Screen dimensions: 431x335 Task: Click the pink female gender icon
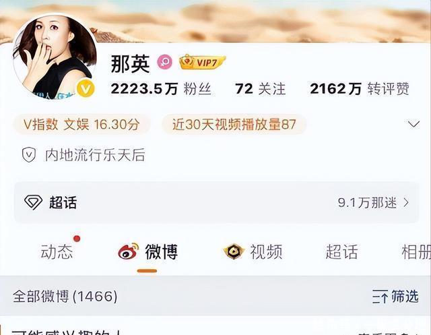[164, 62]
